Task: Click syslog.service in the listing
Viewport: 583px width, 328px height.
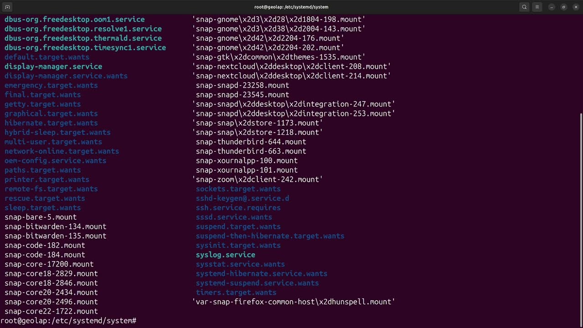Action: coord(225,255)
